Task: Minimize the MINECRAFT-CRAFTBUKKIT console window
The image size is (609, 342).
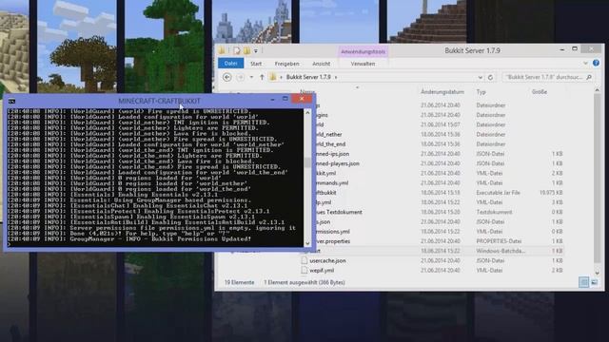Action: point(272,100)
